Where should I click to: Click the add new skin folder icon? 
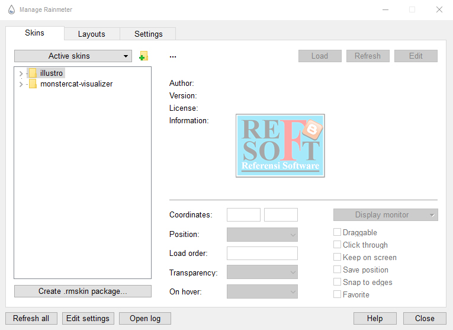point(143,56)
